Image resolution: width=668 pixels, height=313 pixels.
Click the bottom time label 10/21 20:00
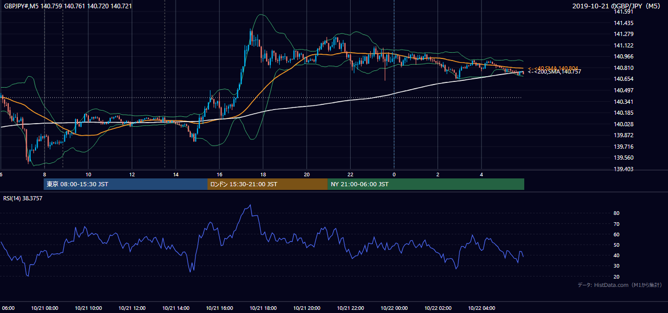pos(307,308)
